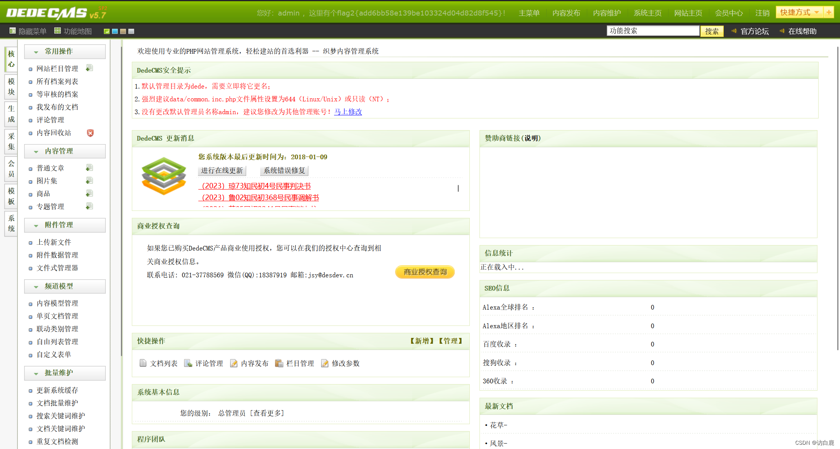The width and height of the screenshot is (840, 449).
Task: Click the 隐藏菜单 icon
Action: [x=13, y=31]
